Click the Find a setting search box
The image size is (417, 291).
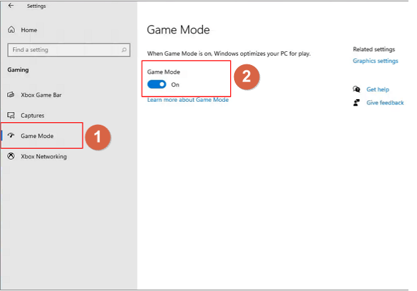tap(69, 50)
